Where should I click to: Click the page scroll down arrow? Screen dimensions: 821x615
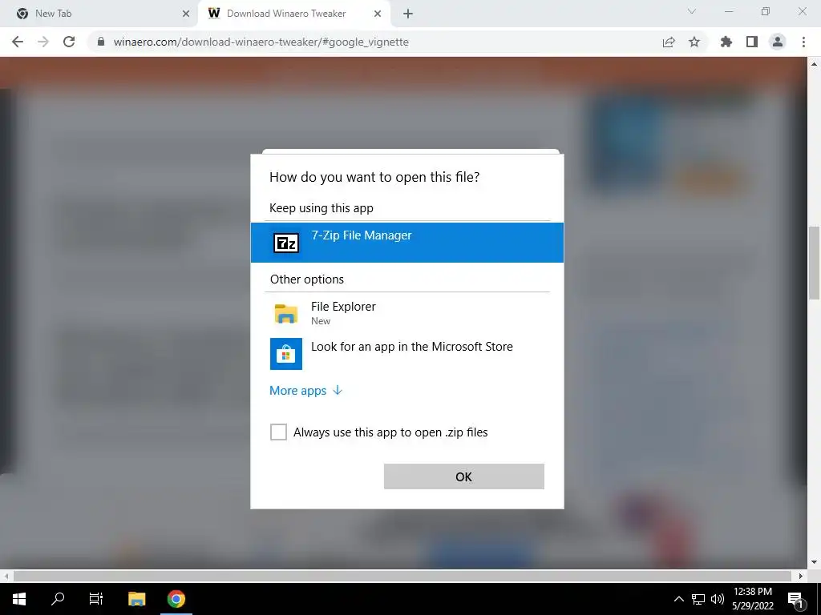point(814,563)
